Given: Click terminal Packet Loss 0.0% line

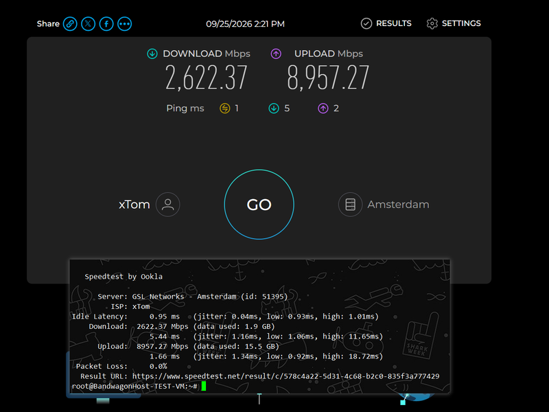Looking at the screenshot, I should pyautogui.click(x=121, y=367).
